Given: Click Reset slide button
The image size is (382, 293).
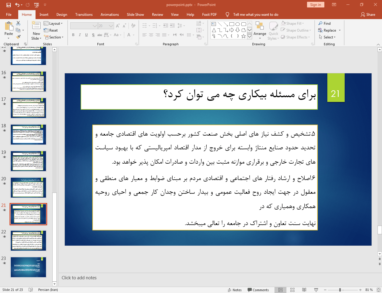Looking at the screenshot, I should click(x=51, y=30).
